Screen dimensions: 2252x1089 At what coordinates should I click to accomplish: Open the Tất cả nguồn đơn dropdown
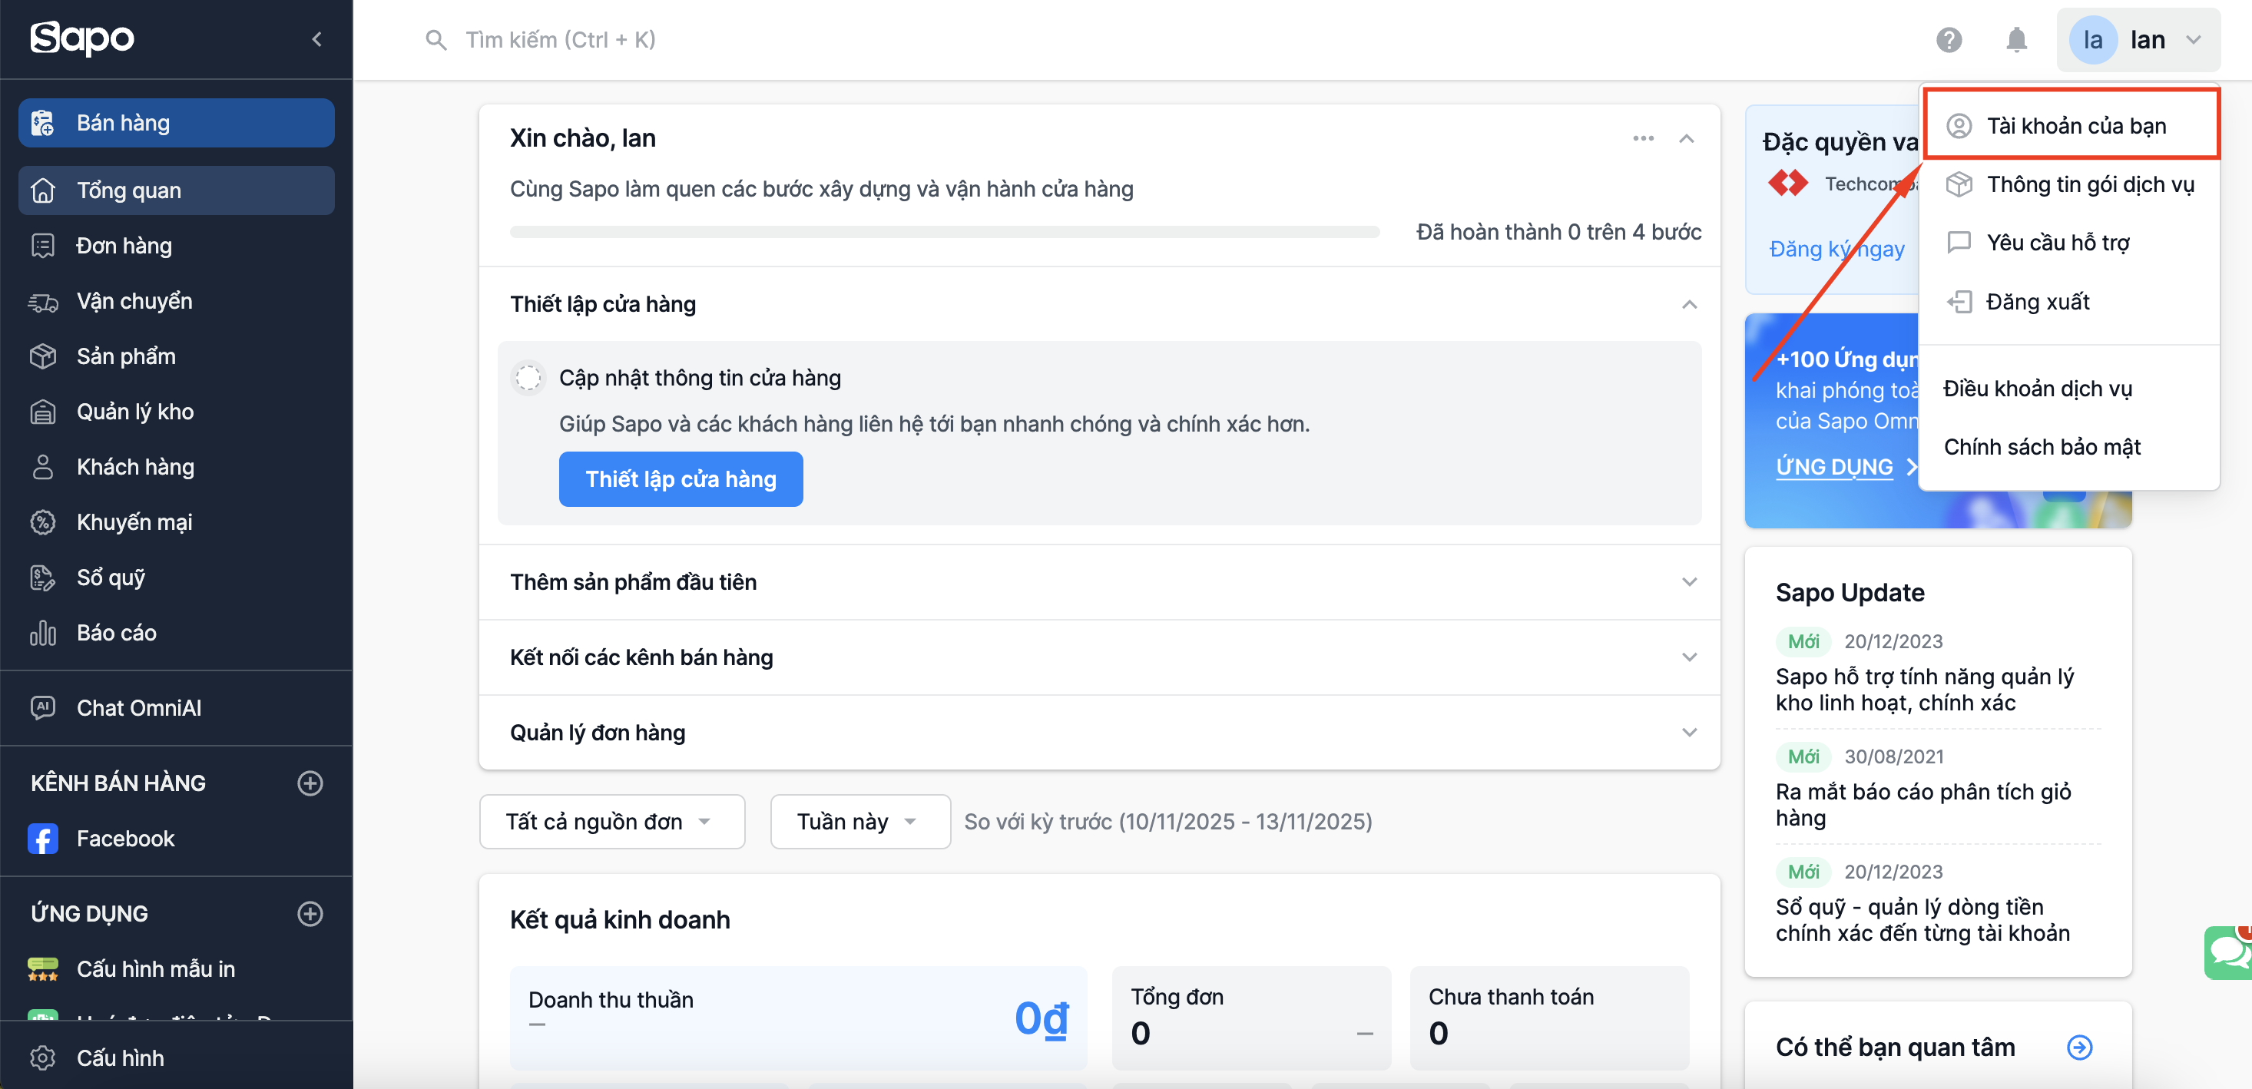[x=611, y=821]
